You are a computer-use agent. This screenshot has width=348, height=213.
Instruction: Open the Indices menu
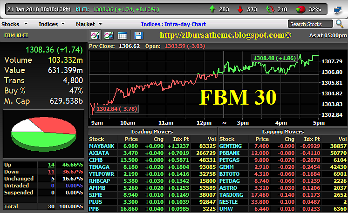click(x=48, y=24)
